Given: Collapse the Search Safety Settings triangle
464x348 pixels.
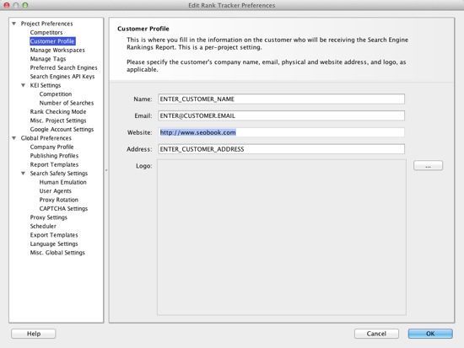Looking at the screenshot, I should coord(23,174).
